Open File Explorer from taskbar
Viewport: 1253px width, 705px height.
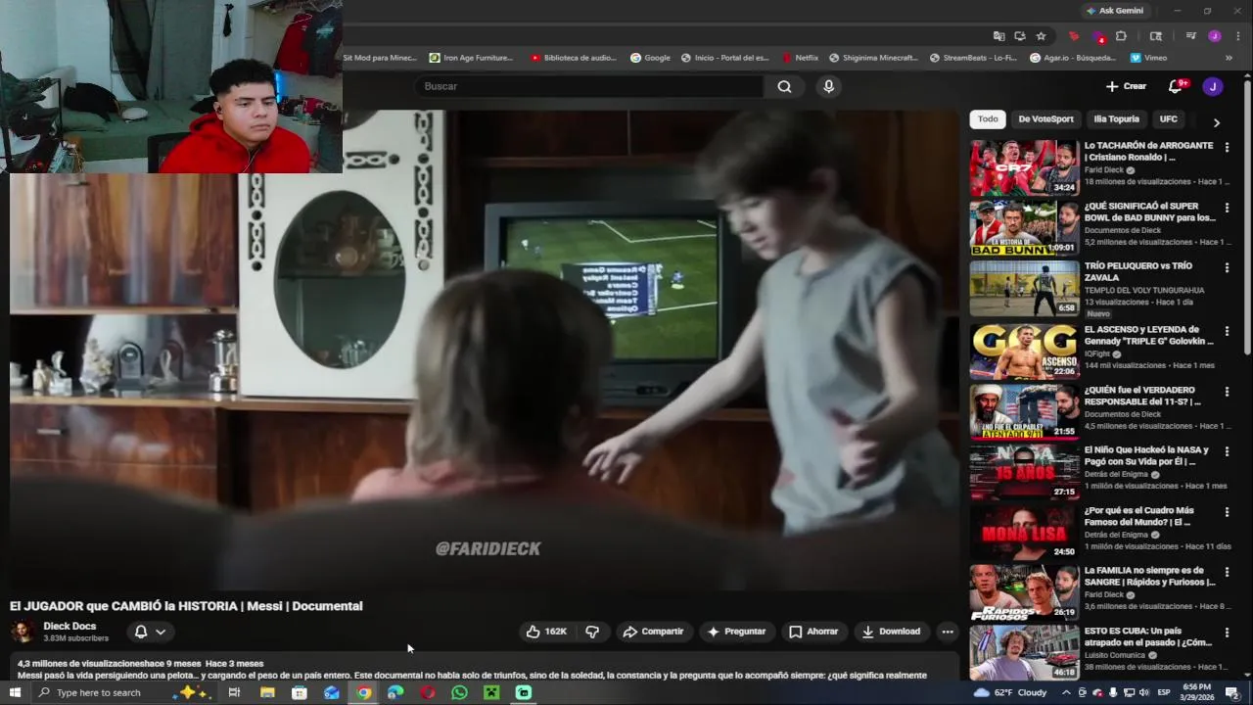pos(267,692)
